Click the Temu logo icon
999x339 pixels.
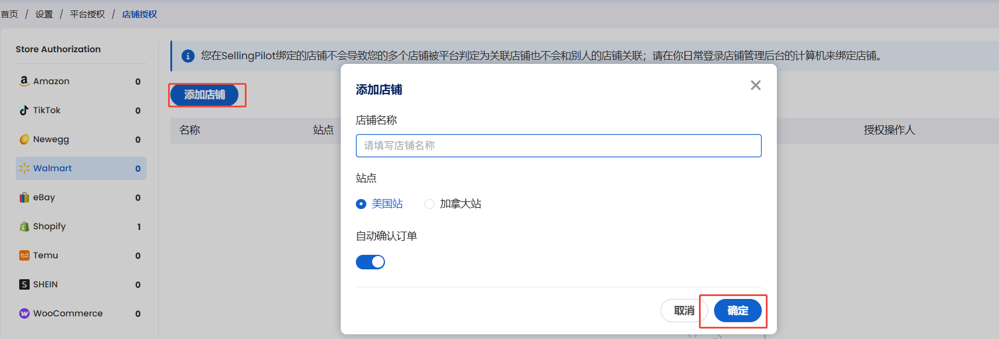click(24, 255)
